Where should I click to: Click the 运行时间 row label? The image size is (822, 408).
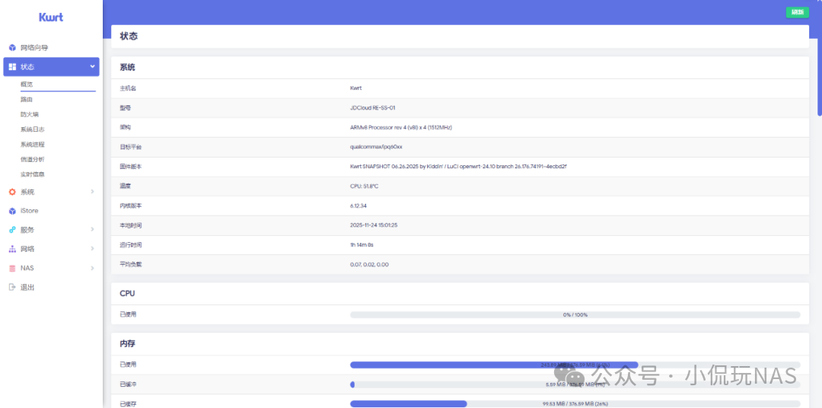coord(131,245)
